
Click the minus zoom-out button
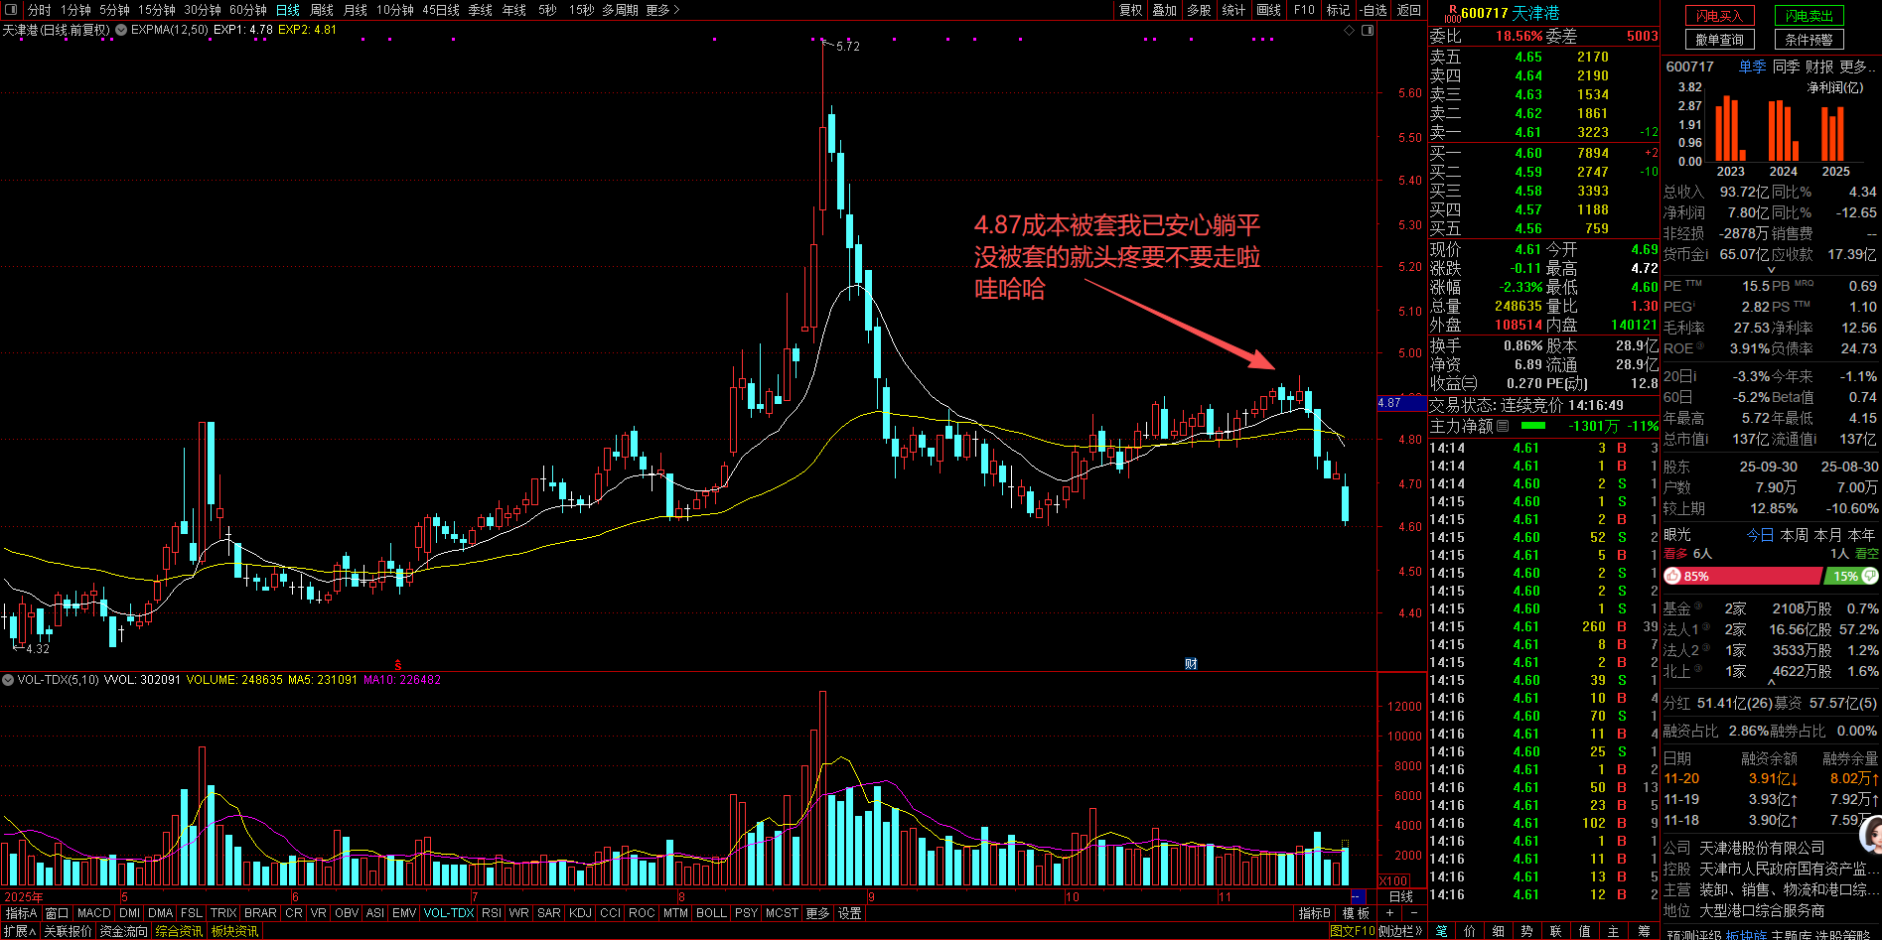(x=1414, y=912)
